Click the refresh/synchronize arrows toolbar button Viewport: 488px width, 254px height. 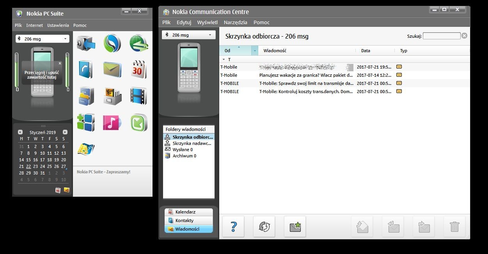264,226
